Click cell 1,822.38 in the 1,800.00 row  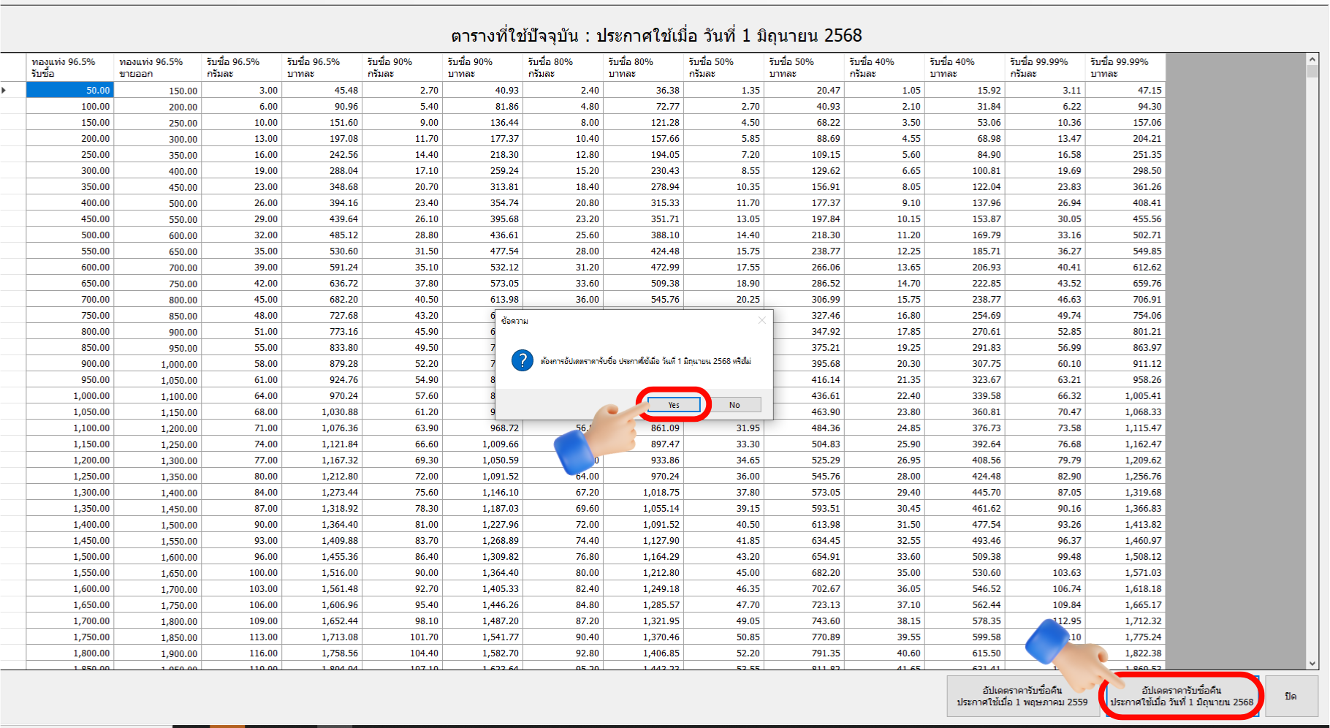click(x=1126, y=653)
